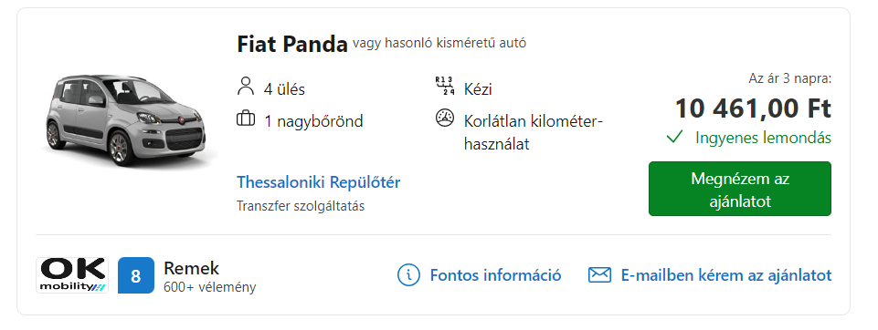
Task: Click the Remek rating label
Action: (191, 268)
